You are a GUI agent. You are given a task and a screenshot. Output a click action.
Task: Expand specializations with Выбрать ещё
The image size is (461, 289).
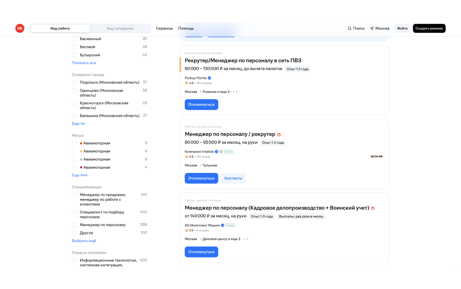[x=84, y=241]
